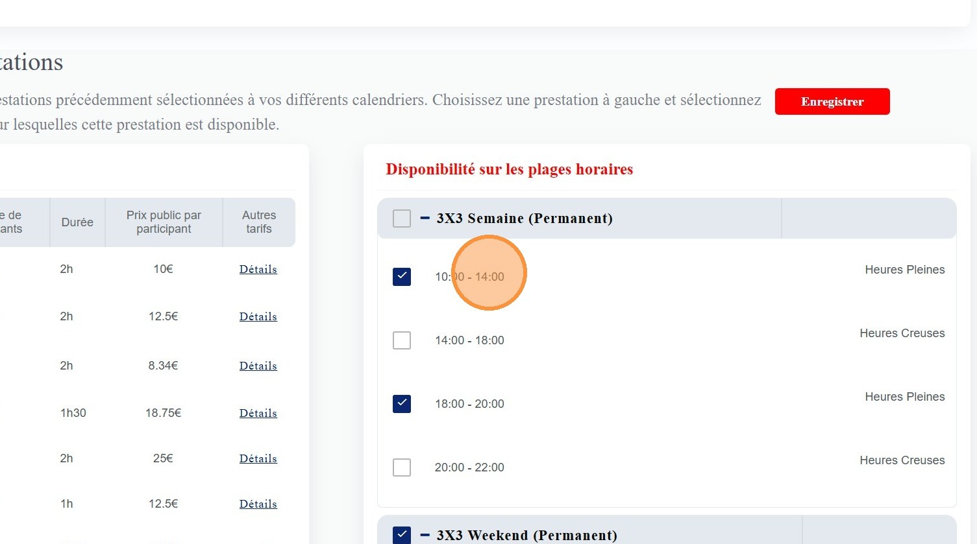The width and height of the screenshot is (977, 544).
Task: Uncheck the 18:00 - 20:00 slot checkbox
Action: pos(402,404)
